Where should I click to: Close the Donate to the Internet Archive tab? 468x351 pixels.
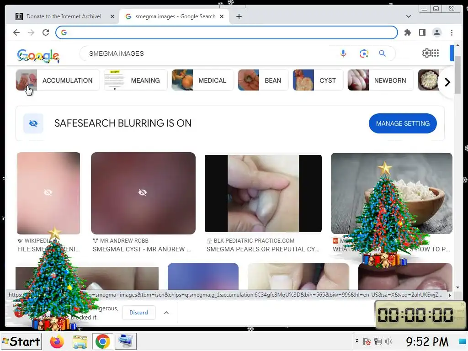pos(112,16)
